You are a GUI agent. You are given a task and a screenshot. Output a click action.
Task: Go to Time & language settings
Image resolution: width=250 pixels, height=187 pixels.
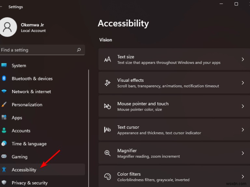click(42, 143)
